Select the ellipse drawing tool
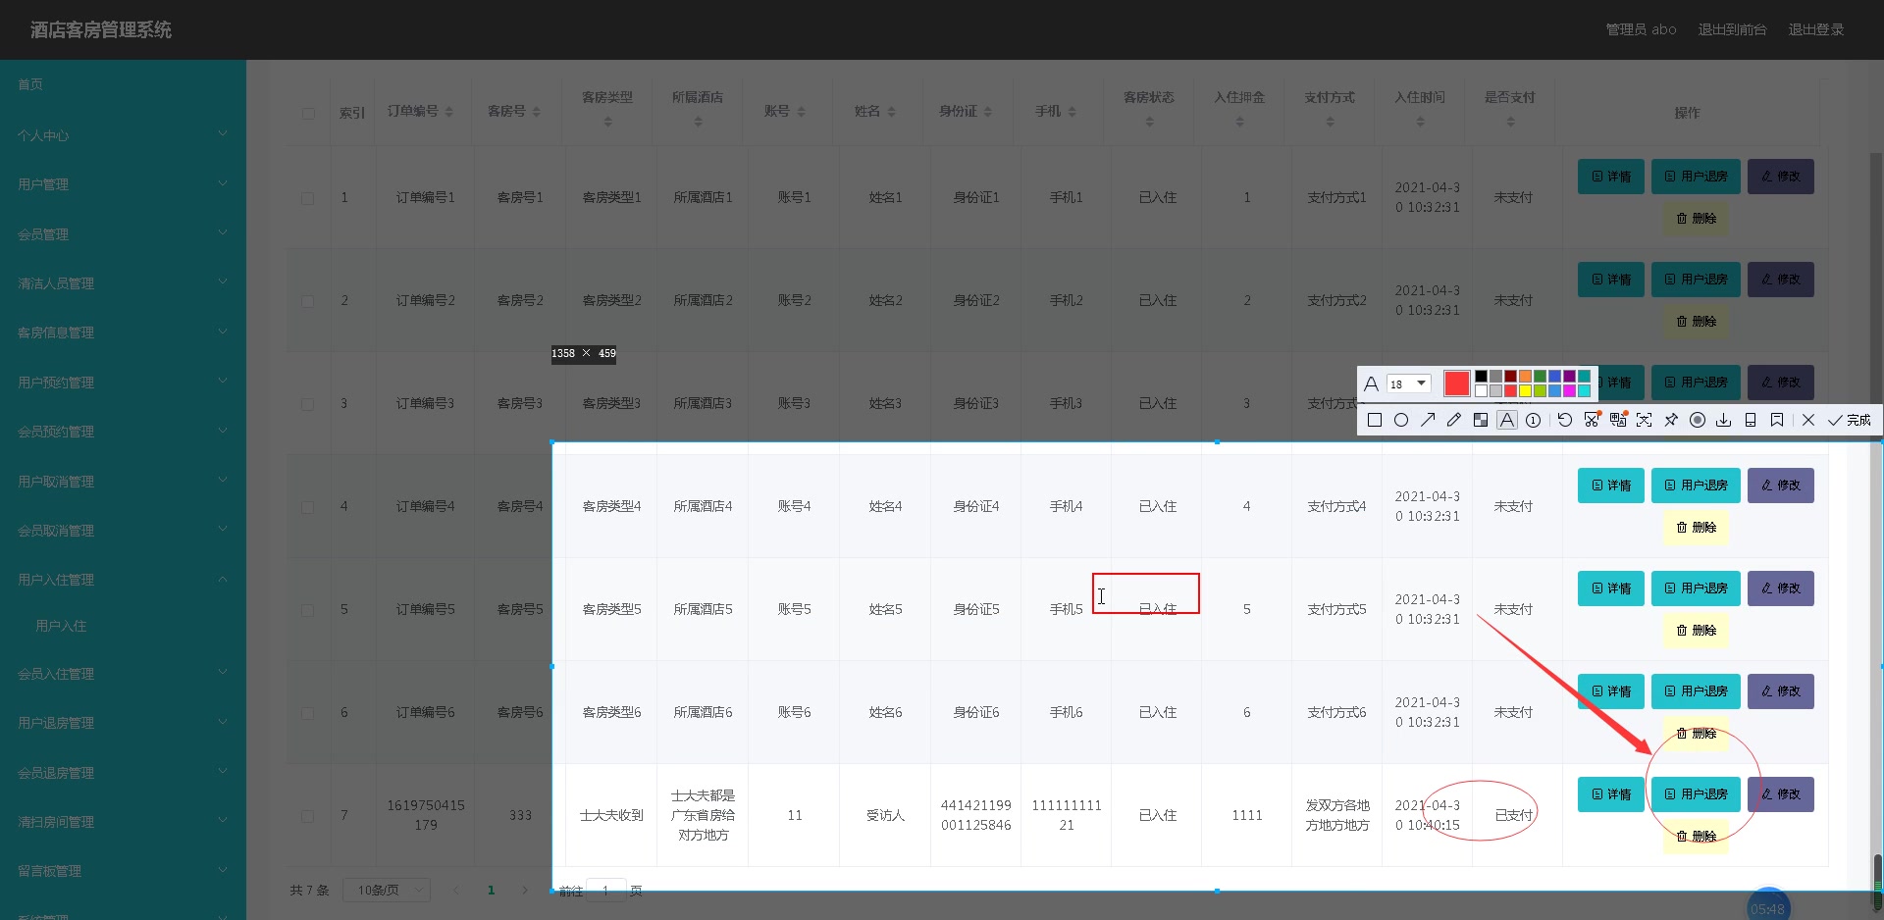The height and width of the screenshot is (920, 1884). pyautogui.click(x=1401, y=420)
